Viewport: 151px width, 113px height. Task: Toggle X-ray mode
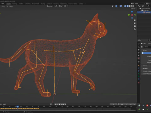[125, 6]
